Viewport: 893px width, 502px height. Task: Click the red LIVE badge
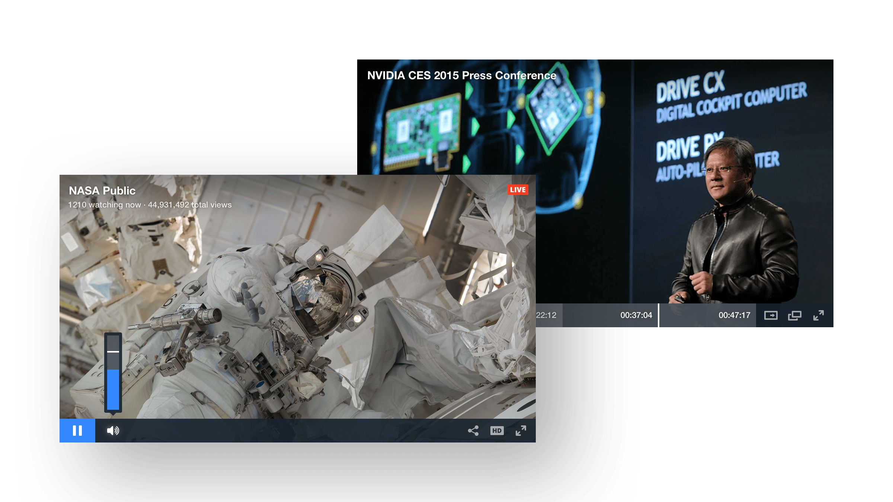pos(518,190)
